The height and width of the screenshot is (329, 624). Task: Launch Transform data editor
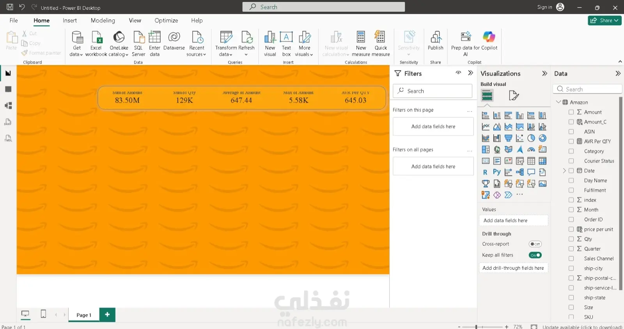point(226,44)
